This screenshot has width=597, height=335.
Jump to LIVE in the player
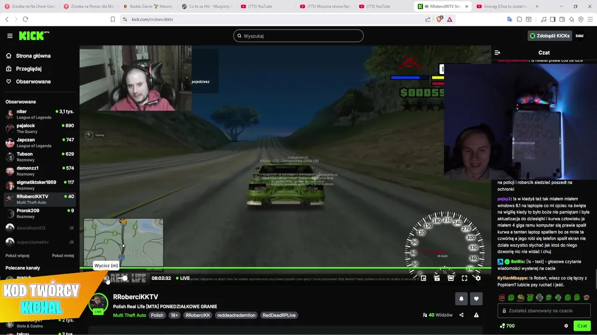click(x=182, y=278)
